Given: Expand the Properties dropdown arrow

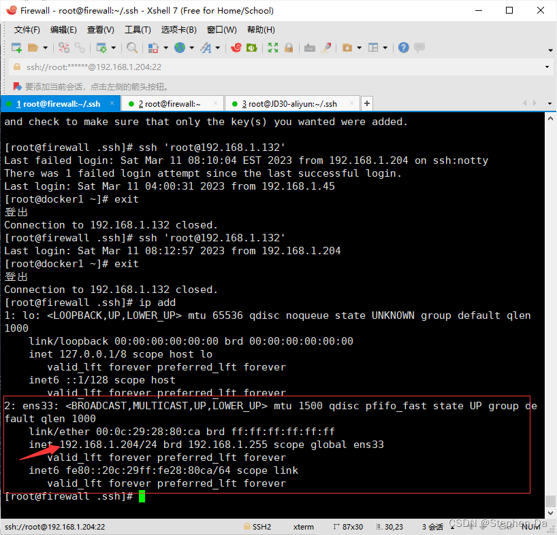Looking at the screenshot, I should [114, 48].
